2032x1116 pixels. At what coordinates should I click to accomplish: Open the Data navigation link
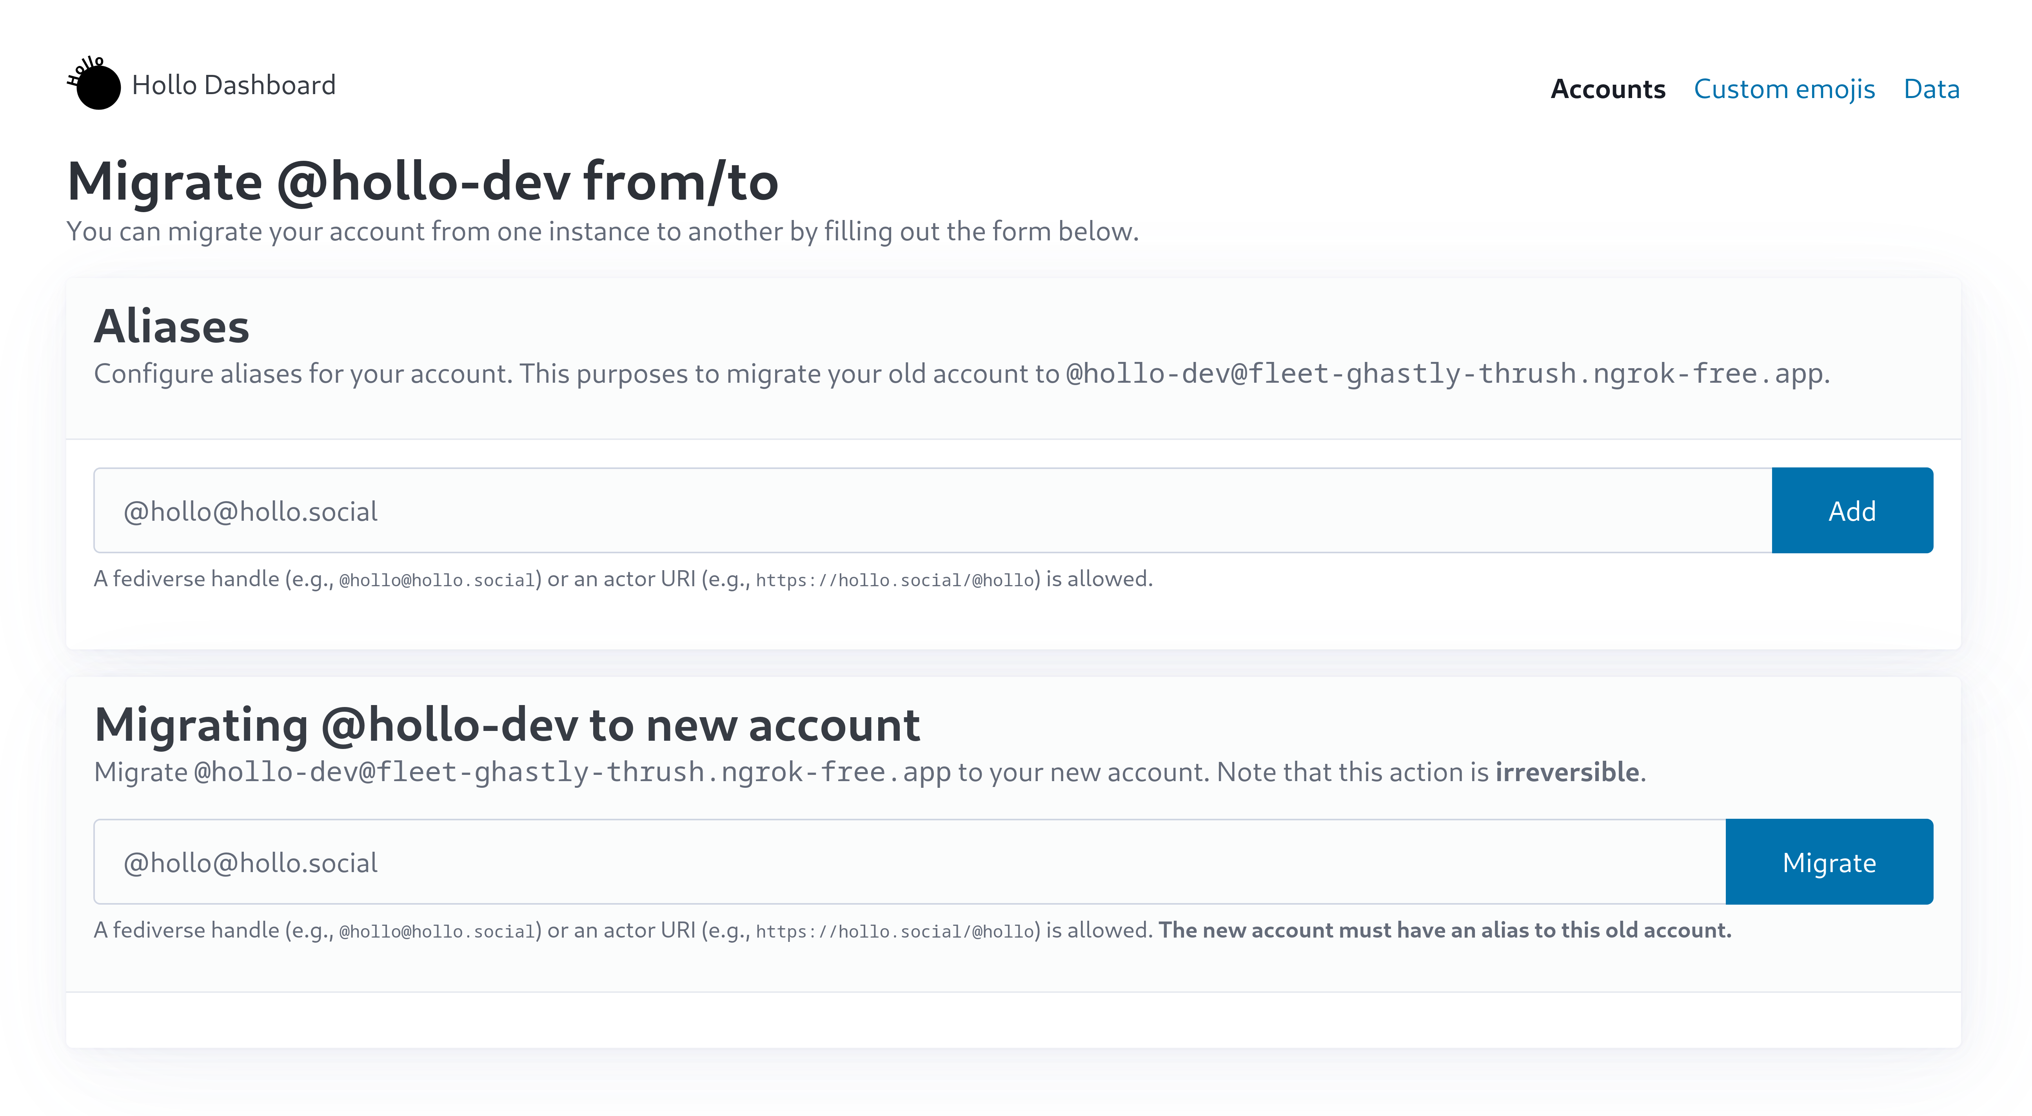pos(1931,89)
